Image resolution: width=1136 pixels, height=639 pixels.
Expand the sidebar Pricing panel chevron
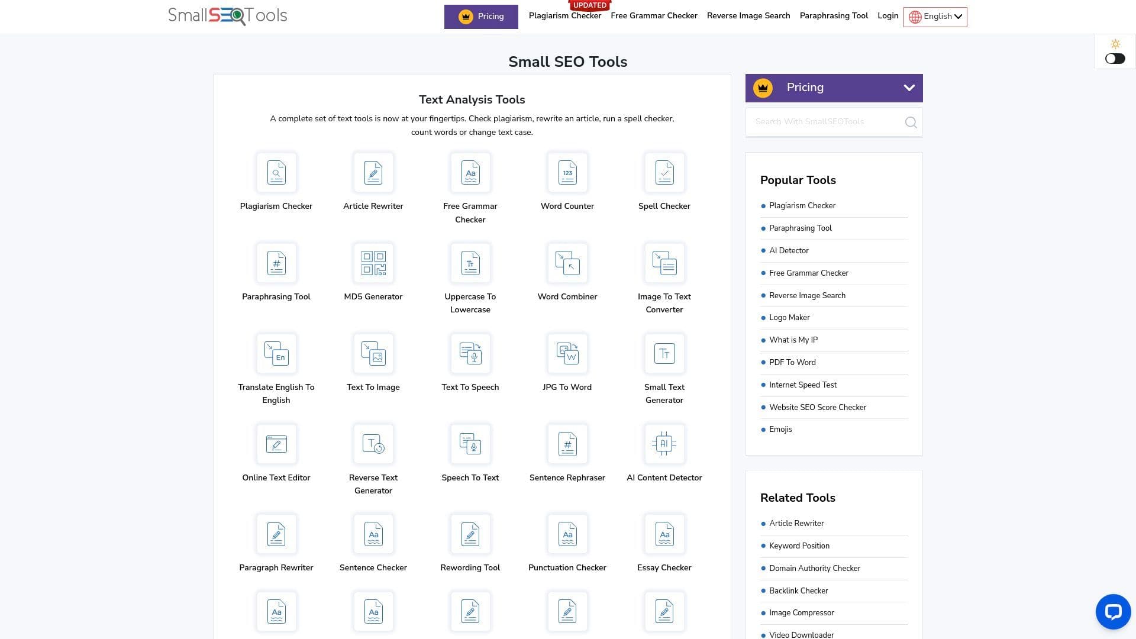[x=909, y=88]
